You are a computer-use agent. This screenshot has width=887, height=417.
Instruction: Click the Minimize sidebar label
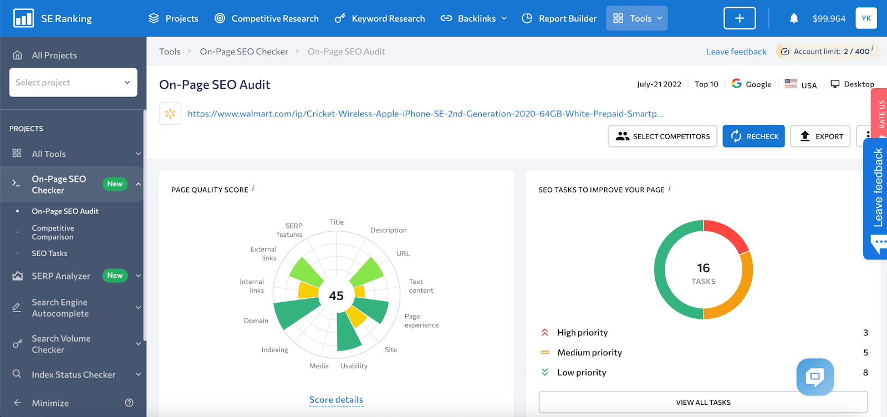point(50,403)
